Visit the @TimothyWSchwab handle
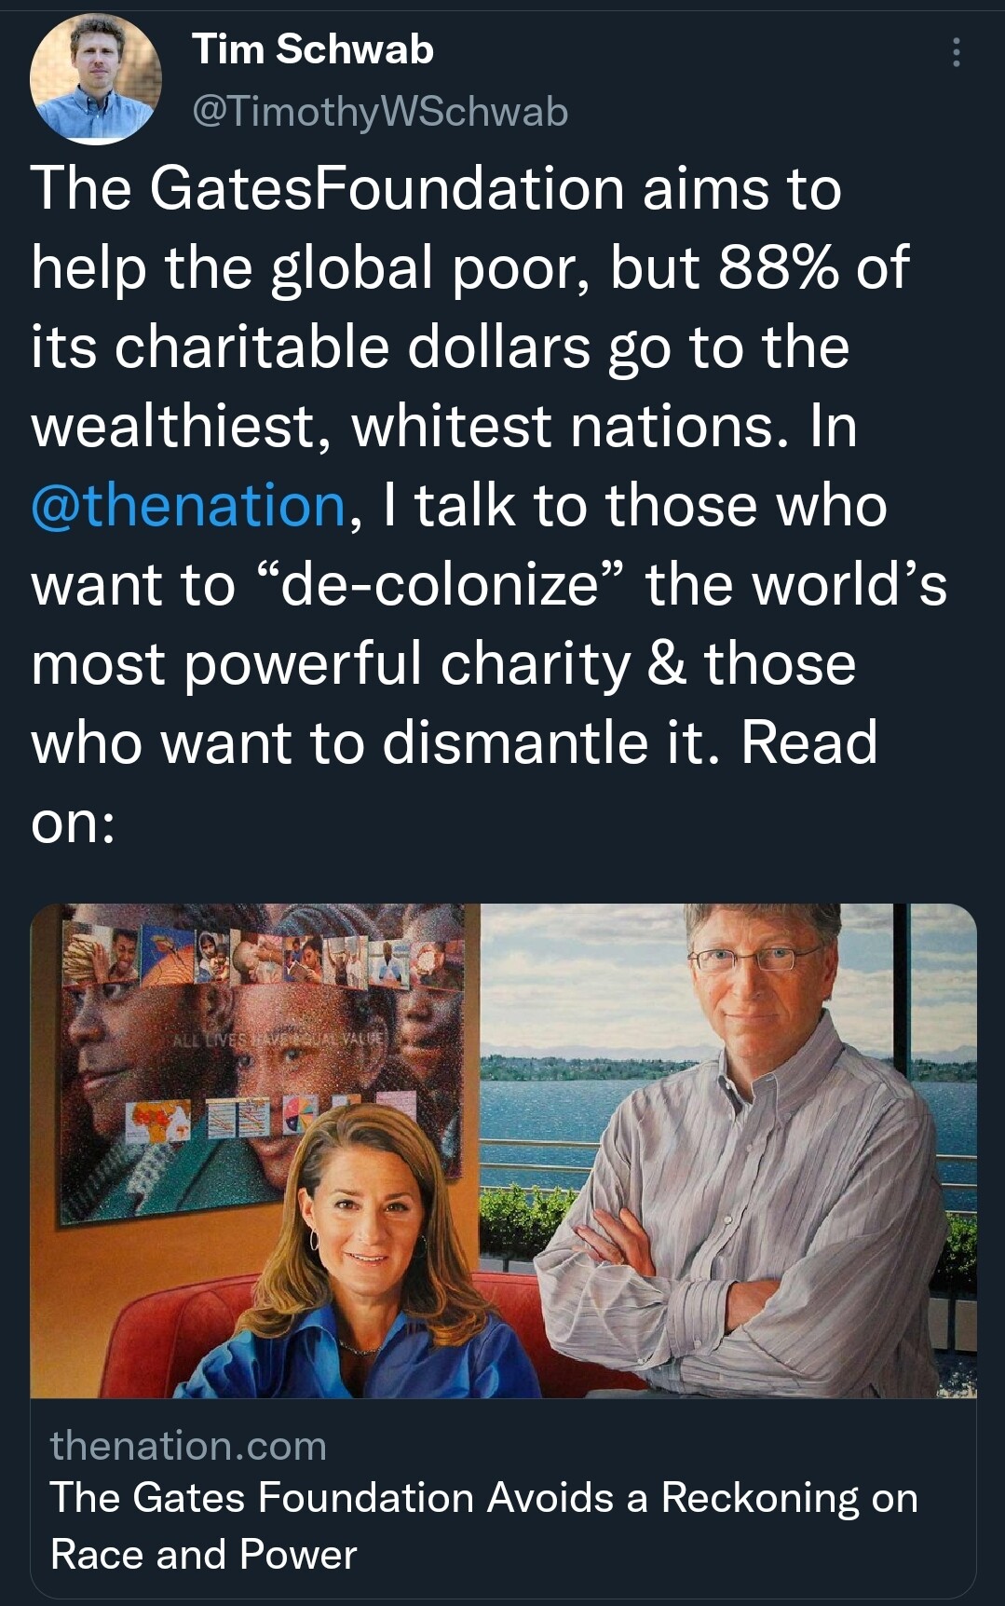Image resolution: width=1005 pixels, height=1606 pixels. point(380,112)
